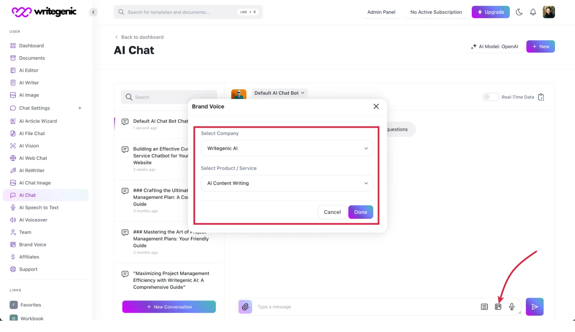Screen dimensions: 575x332
Task: Go to AI Speech to Text
Action: click(38, 207)
